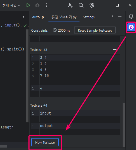Click the 'input().' code text in editor
The width and height of the screenshot is (136, 150).
13,25
